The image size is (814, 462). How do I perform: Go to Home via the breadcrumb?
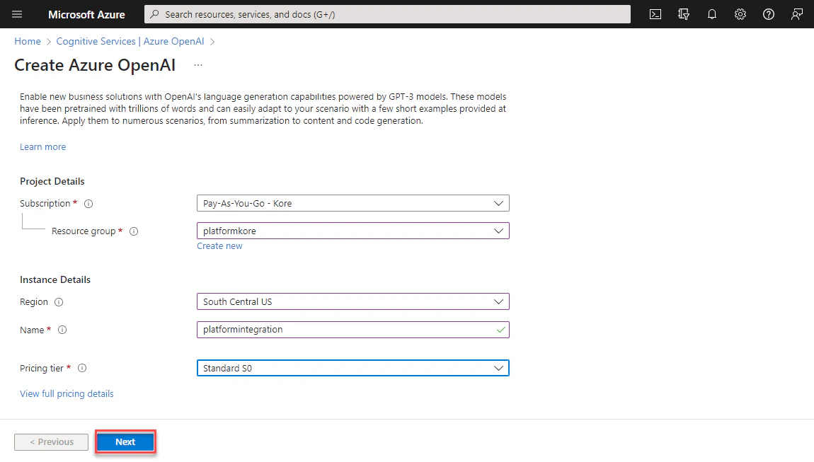pos(27,41)
